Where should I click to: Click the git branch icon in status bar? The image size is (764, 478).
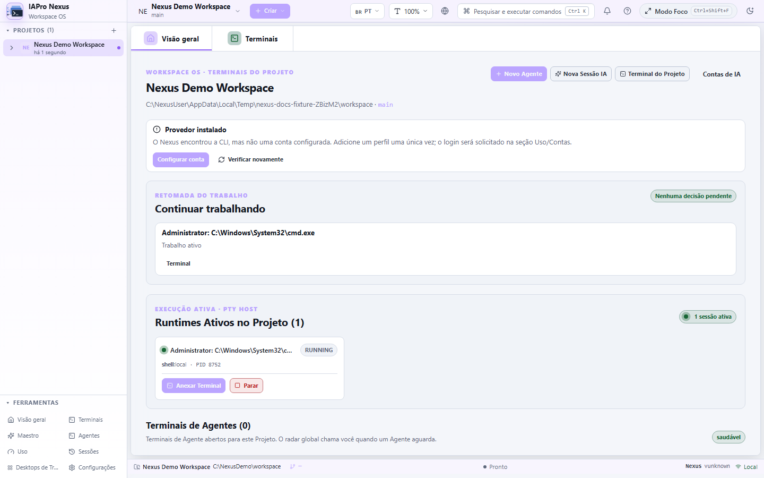click(x=292, y=467)
